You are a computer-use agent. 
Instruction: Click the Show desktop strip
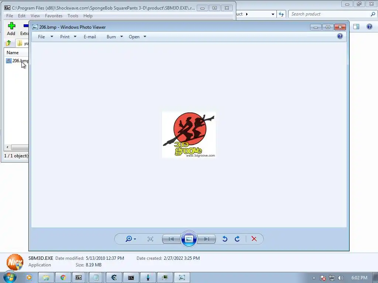[x=375, y=277]
